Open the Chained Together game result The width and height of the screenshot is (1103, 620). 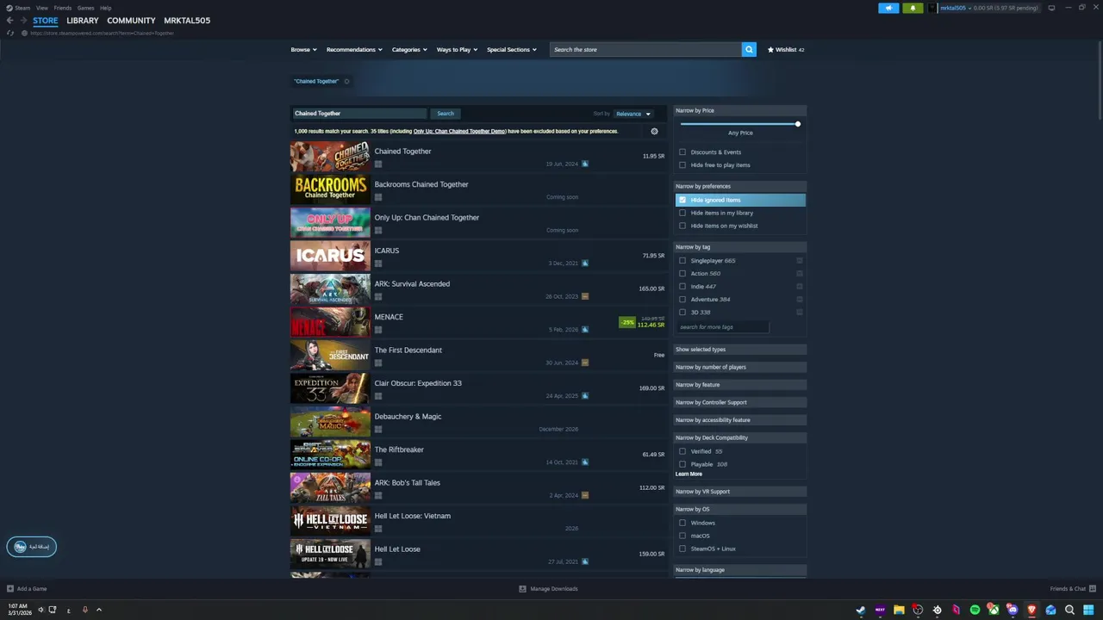478,157
